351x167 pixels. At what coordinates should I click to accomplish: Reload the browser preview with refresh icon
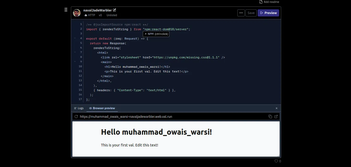click(x=76, y=116)
